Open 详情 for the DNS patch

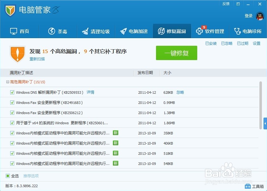point(90,92)
